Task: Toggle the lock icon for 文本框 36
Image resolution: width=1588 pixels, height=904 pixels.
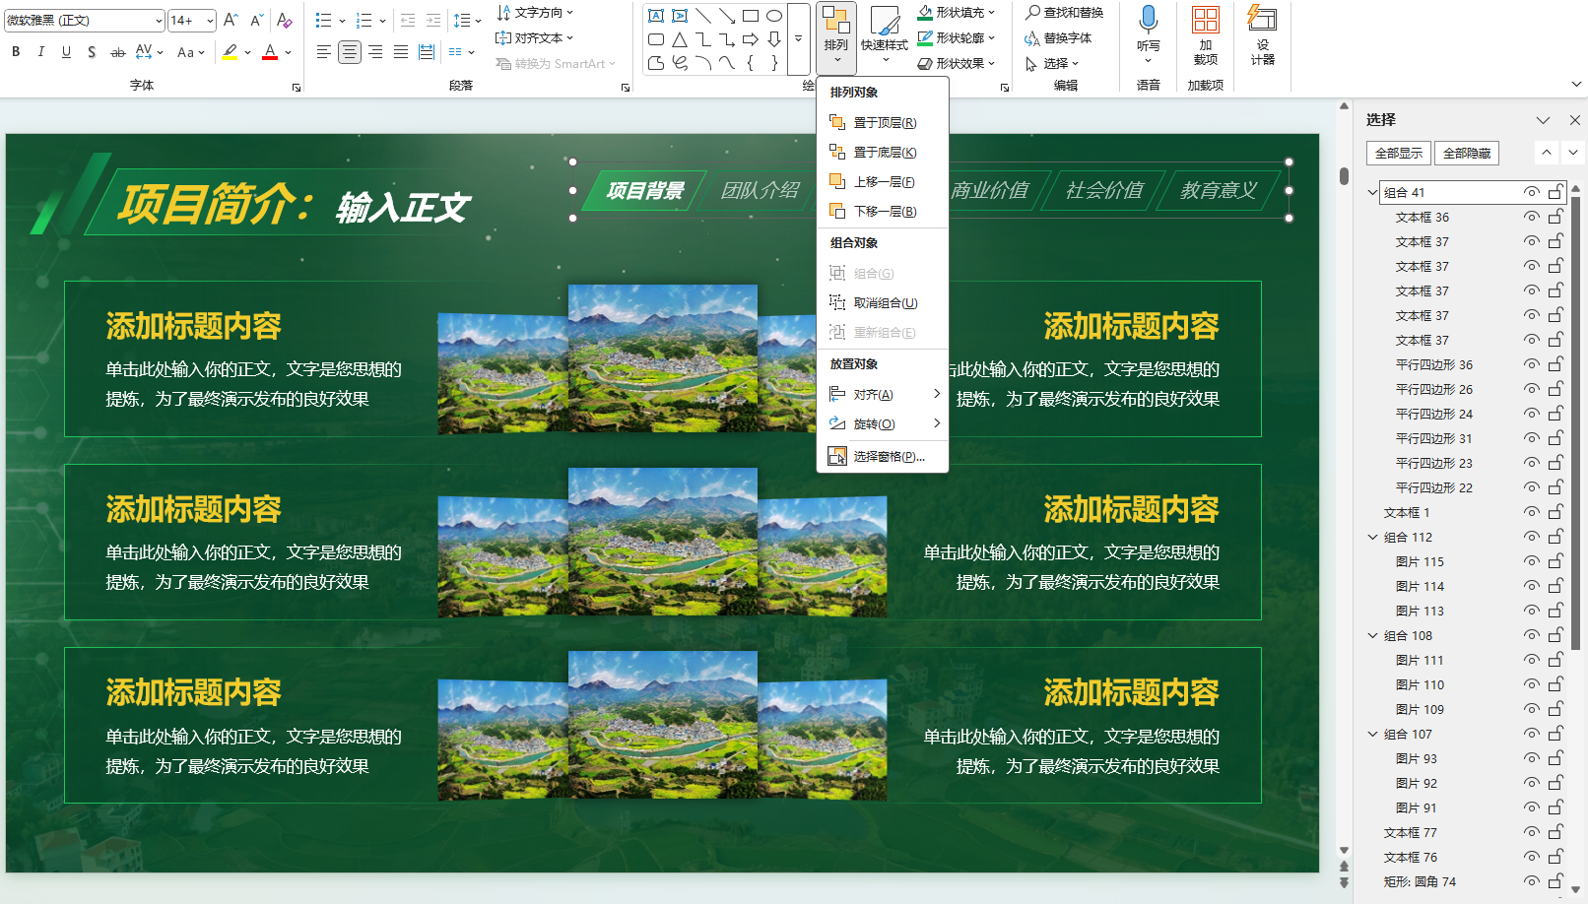Action: (x=1555, y=217)
